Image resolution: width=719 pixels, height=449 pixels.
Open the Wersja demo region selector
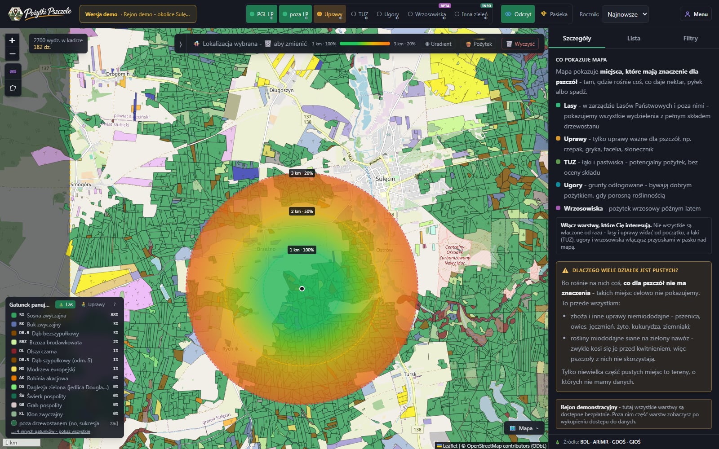point(138,14)
